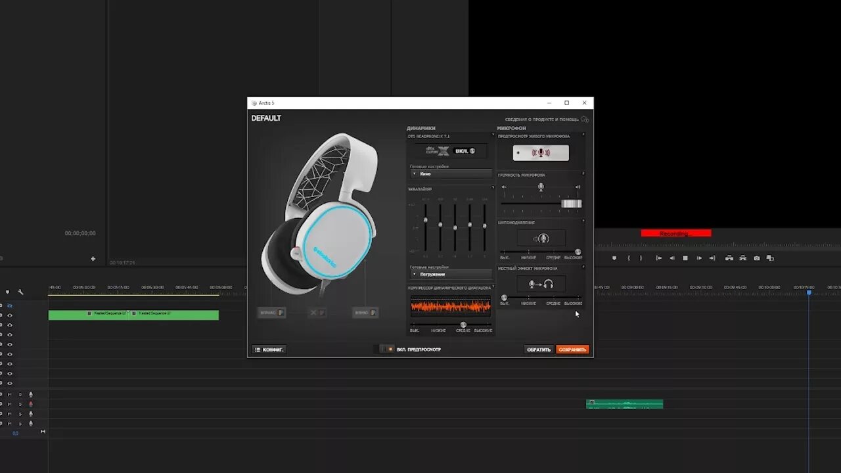The width and height of the screenshot is (841, 473).
Task: Click the zoom-to-fit icon below audio track headers
Action: (43, 432)
